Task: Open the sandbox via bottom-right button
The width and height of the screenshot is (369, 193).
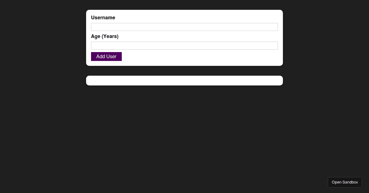Action: tap(345, 182)
